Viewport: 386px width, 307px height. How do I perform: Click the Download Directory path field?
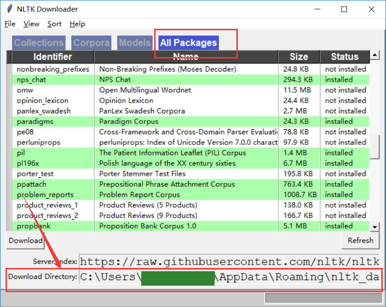(229, 277)
